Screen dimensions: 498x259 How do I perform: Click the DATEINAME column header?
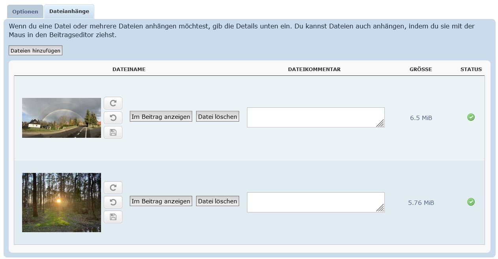(129, 69)
